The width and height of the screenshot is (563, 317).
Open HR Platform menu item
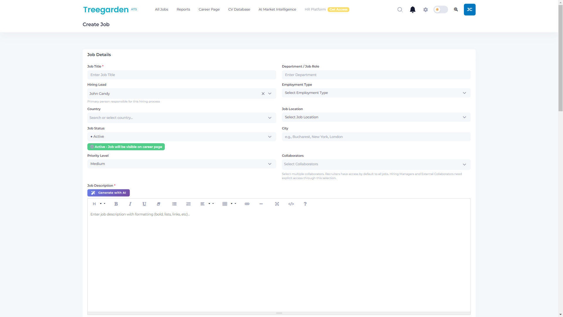tap(315, 9)
